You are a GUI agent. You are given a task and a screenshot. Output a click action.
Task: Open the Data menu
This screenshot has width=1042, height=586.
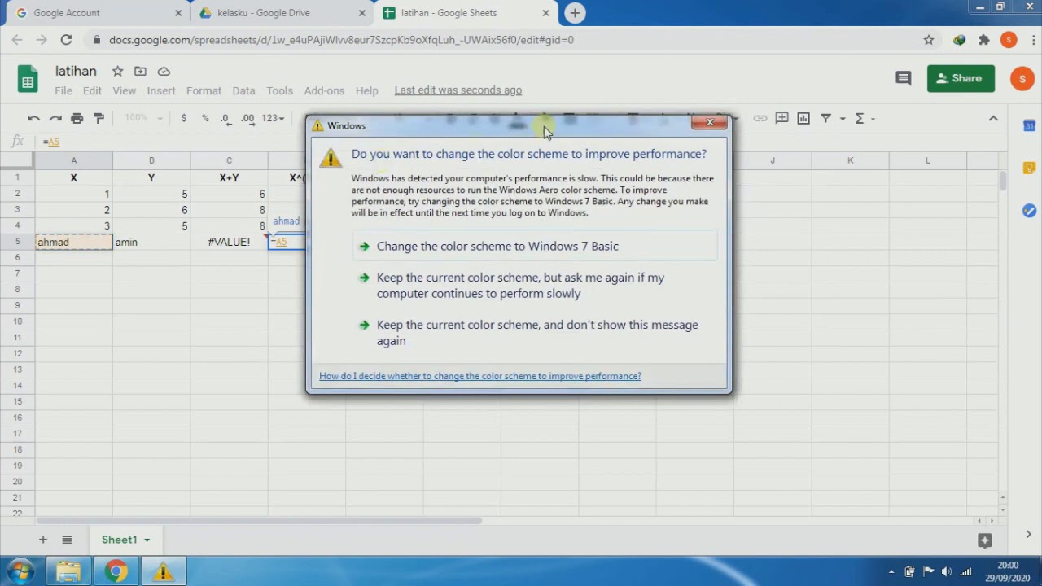243,90
